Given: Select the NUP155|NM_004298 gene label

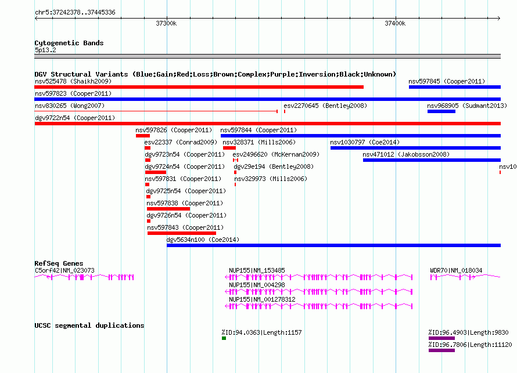Looking at the screenshot, I should [257, 285].
